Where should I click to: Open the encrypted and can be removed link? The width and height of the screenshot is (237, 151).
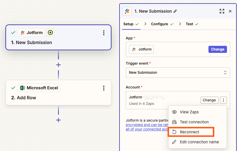tap(147, 125)
